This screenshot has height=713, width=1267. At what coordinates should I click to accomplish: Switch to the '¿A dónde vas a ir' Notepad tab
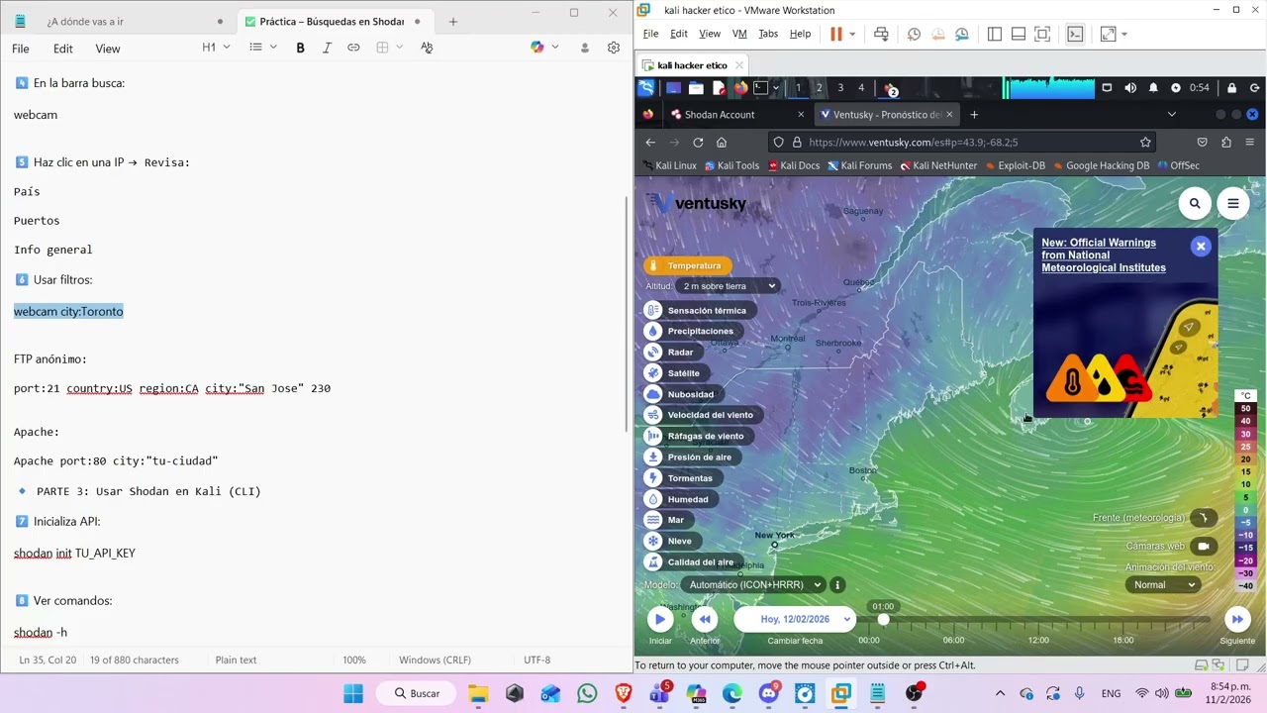point(121,21)
